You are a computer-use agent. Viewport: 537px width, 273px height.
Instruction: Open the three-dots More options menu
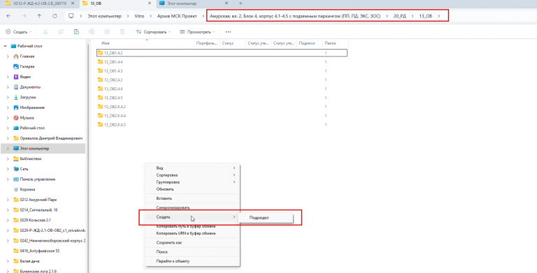click(x=228, y=32)
